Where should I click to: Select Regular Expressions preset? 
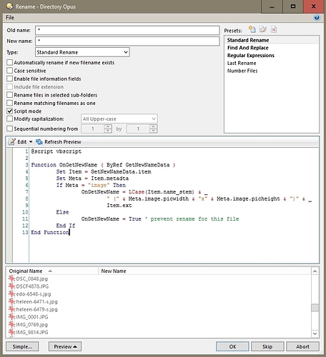coord(251,56)
